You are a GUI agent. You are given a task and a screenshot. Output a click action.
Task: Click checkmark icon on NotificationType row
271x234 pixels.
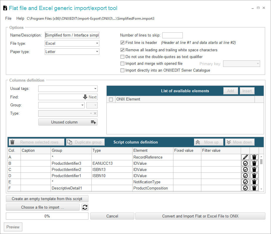tap(245, 182)
